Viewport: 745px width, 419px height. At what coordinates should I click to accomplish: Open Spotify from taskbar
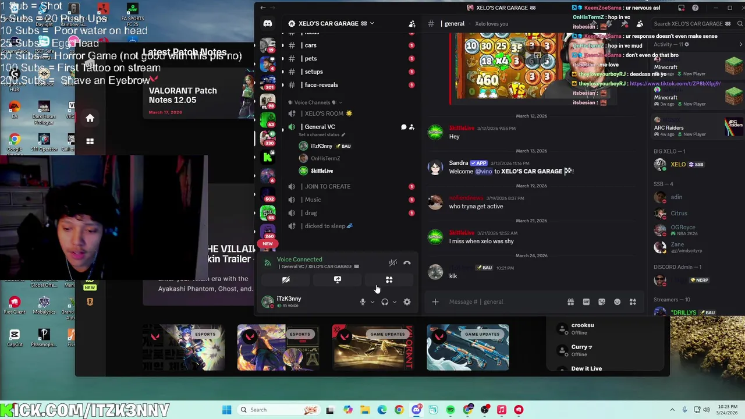click(x=450, y=410)
